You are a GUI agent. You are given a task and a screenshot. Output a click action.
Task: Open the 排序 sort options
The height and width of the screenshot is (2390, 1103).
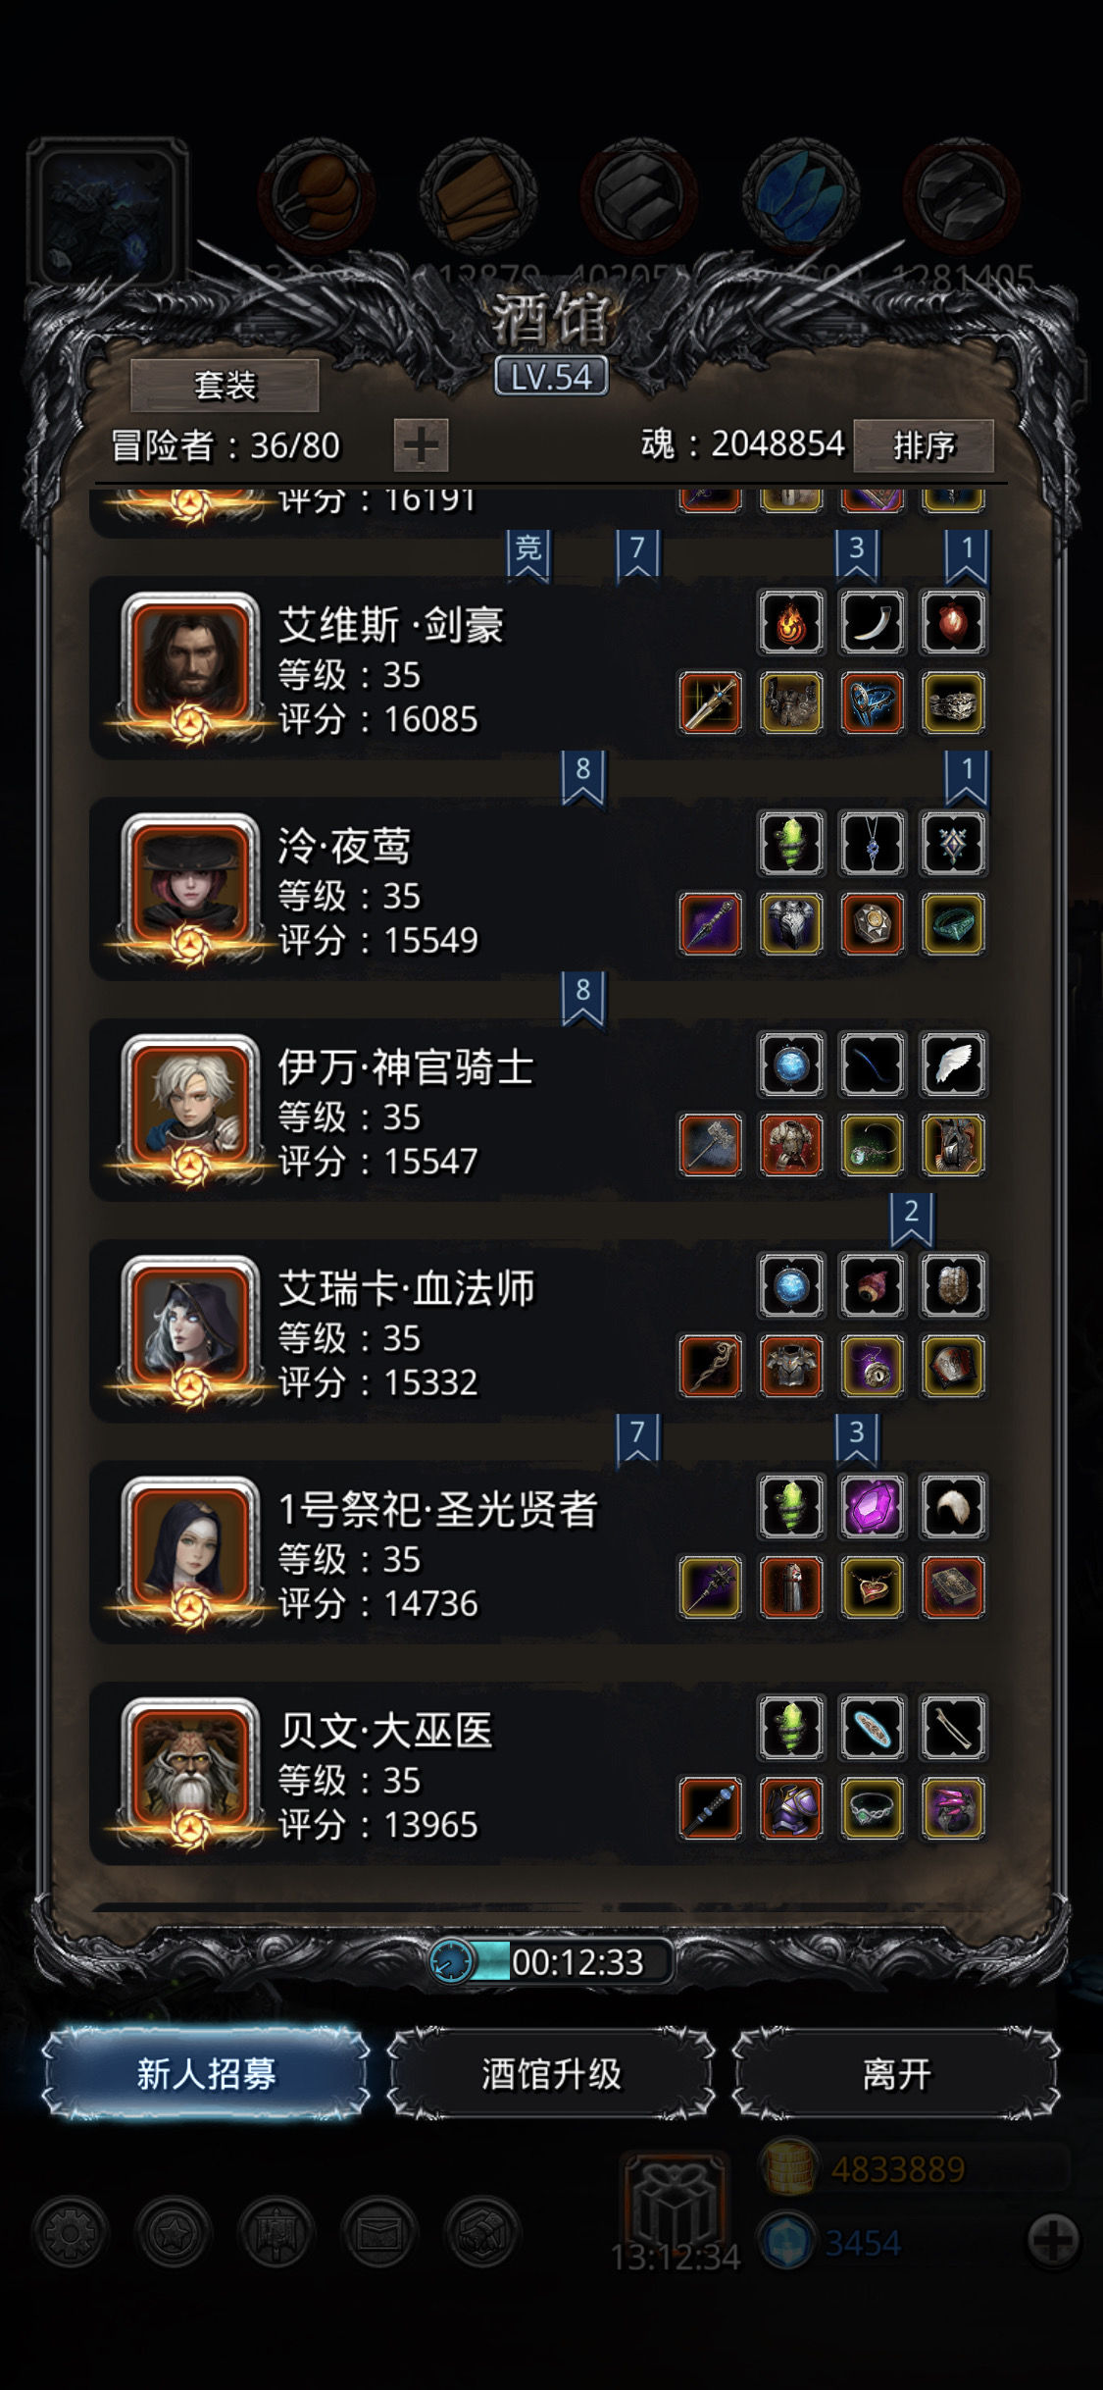point(924,446)
